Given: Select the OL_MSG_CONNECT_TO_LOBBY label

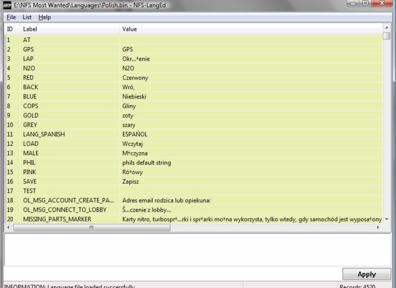Looking at the screenshot, I should point(65,210).
